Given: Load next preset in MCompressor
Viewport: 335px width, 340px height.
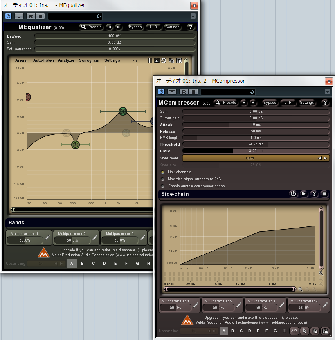Looking at the screenshot, I should pyautogui.click(x=253, y=103).
